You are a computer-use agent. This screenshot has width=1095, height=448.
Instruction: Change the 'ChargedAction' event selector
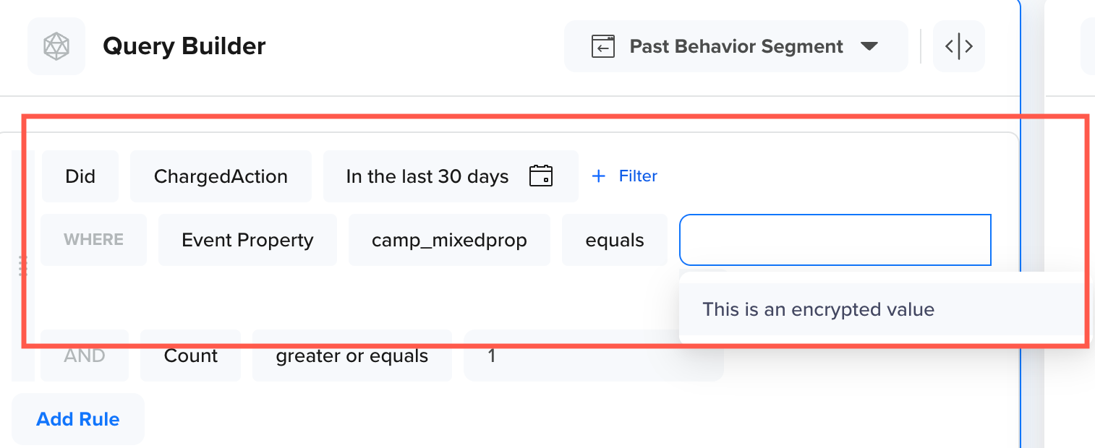[x=221, y=176]
